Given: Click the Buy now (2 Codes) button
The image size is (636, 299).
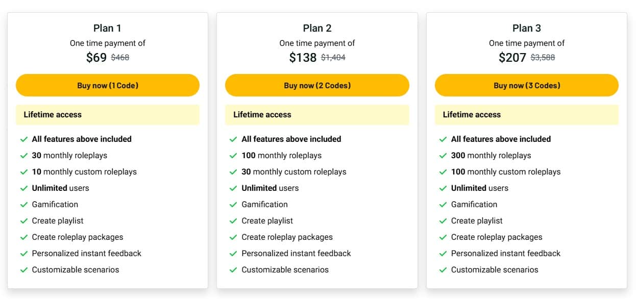Looking at the screenshot, I should tap(317, 85).
